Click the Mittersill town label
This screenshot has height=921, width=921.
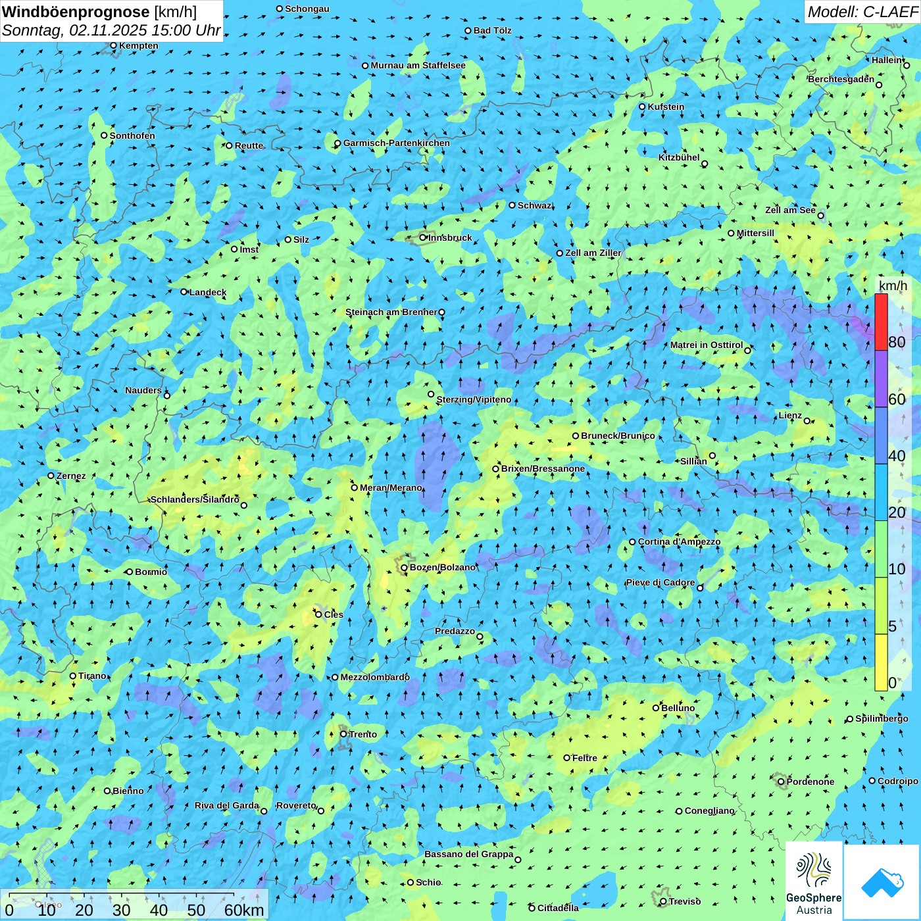pos(755,233)
